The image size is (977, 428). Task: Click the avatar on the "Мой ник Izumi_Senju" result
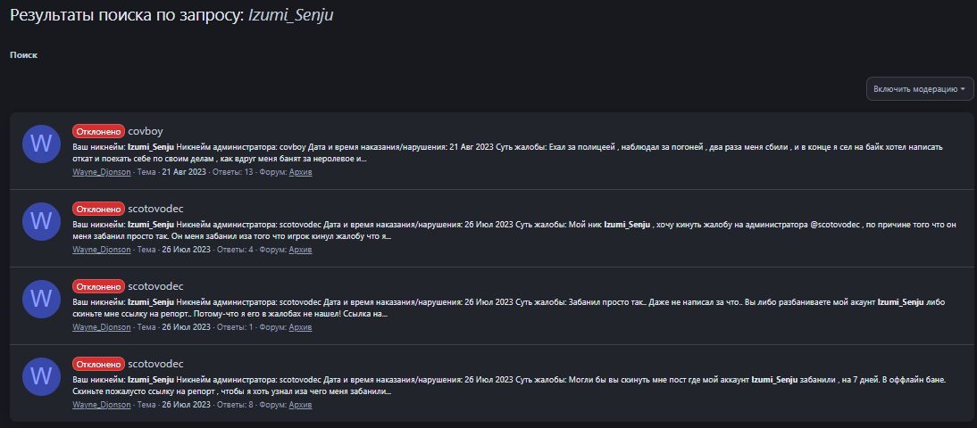click(40, 221)
